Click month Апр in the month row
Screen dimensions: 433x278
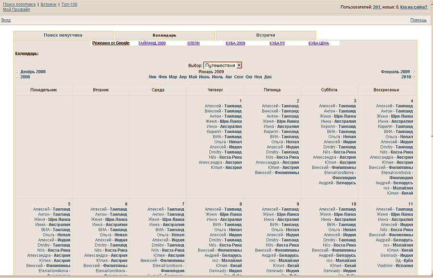coord(183,77)
